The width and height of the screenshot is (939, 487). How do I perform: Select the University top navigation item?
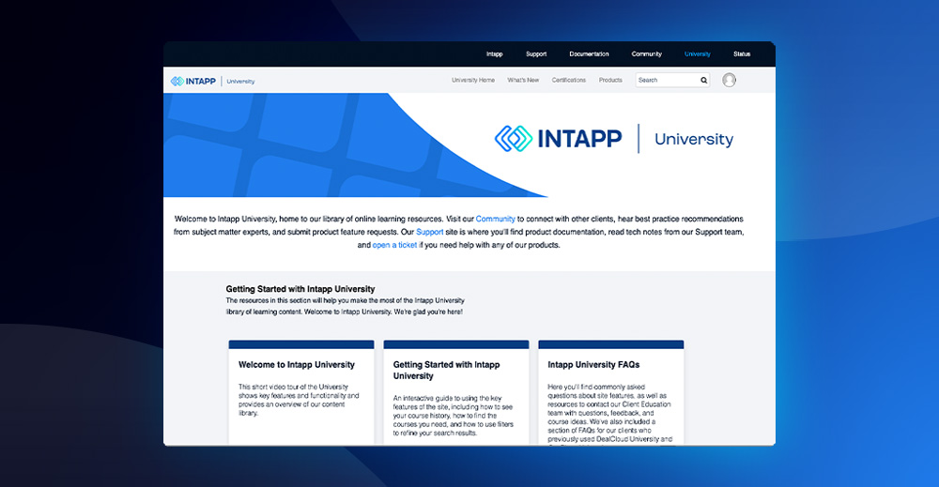pos(697,53)
